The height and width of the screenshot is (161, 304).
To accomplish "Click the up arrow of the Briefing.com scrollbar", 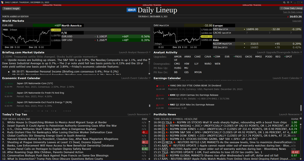I will pos(149,59).
